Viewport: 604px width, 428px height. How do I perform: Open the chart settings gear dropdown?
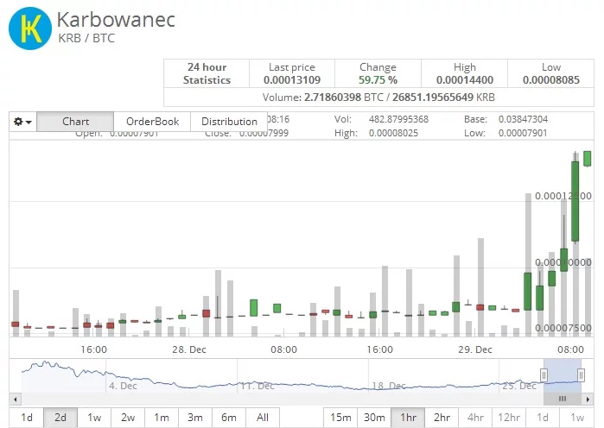22,122
